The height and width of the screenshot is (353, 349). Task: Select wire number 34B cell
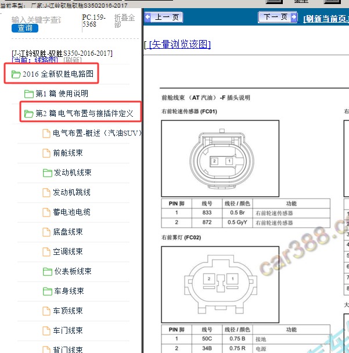(x=207, y=348)
